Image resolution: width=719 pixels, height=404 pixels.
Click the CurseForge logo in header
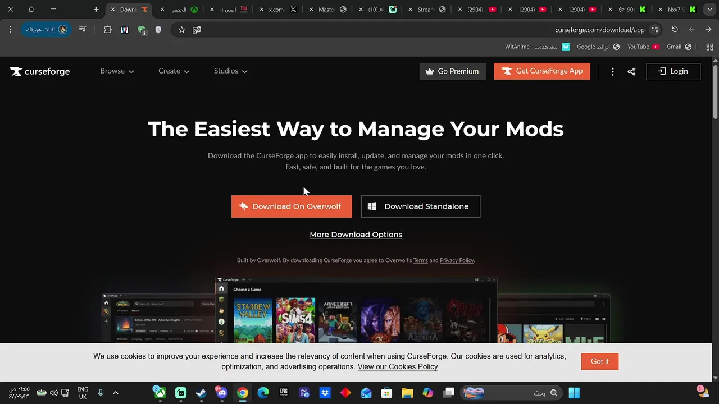(40, 71)
